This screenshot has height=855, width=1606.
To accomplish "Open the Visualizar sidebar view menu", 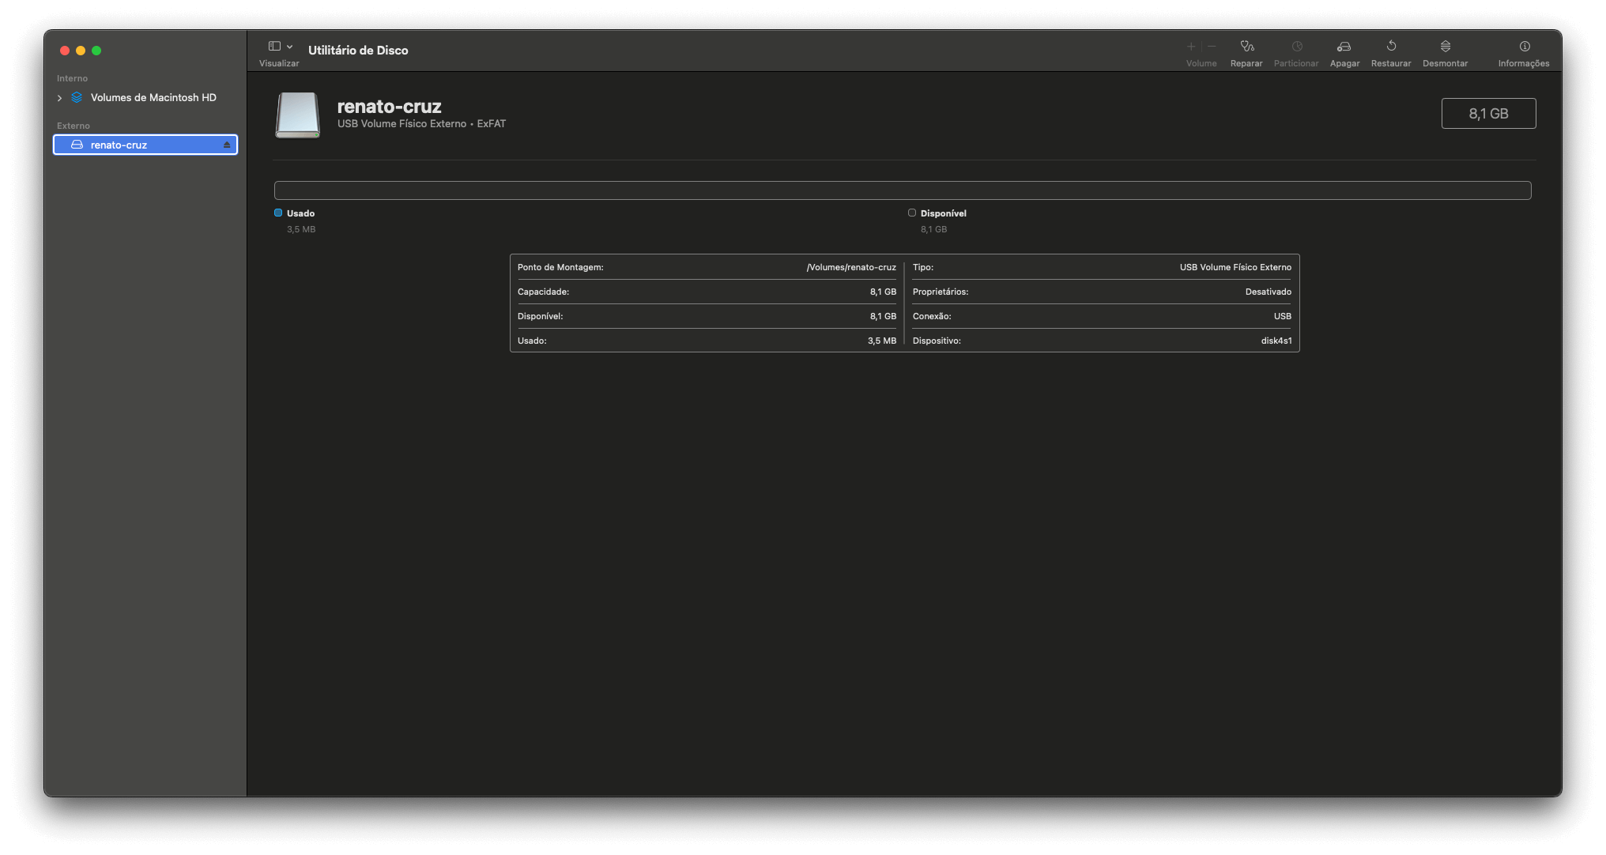I will (280, 53).
